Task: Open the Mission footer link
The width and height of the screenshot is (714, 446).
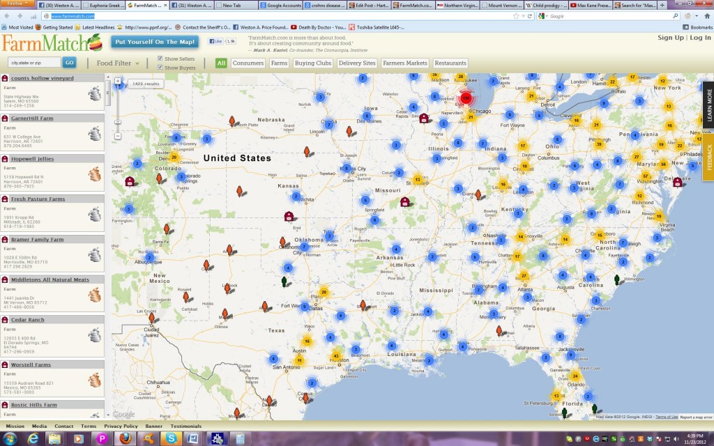Action: pyautogui.click(x=15, y=426)
